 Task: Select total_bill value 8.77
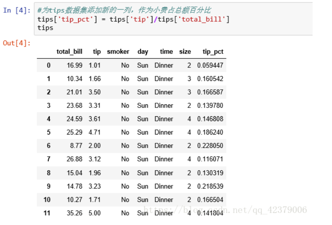(x=76, y=146)
